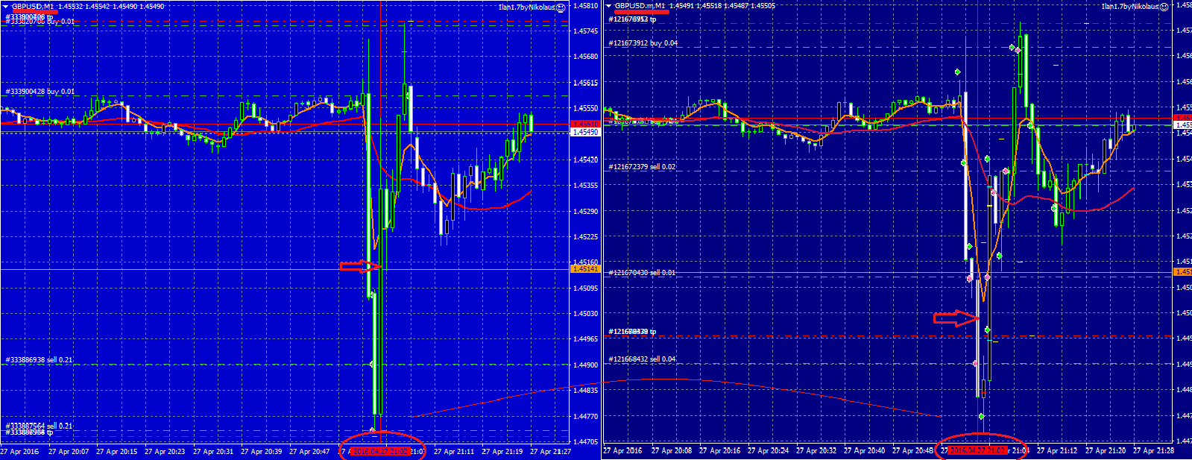Click the 1.45355 price scale label
Image resolution: width=1192 pixels, height=460 pixels.
(586, 186)
